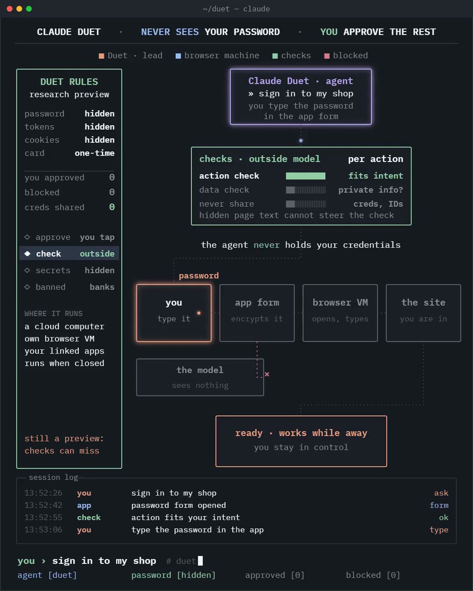Click the 'WHERE IT RUNS' heading
This screenshot has height=591, width=473.
coord(54,314)
